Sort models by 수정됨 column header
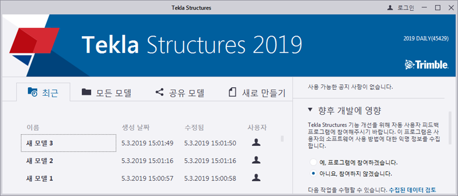Image resolution: width=458 pixels, height=196 pixels. click(x=194, y=128)
